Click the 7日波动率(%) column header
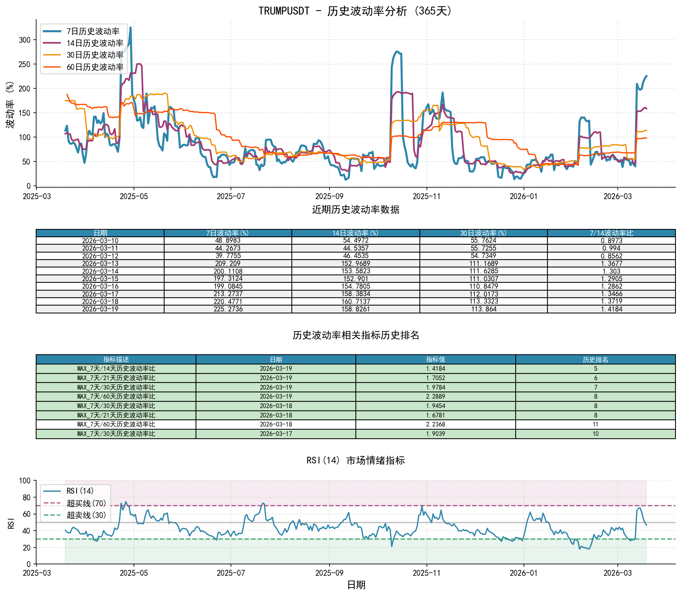 [228, 233]
